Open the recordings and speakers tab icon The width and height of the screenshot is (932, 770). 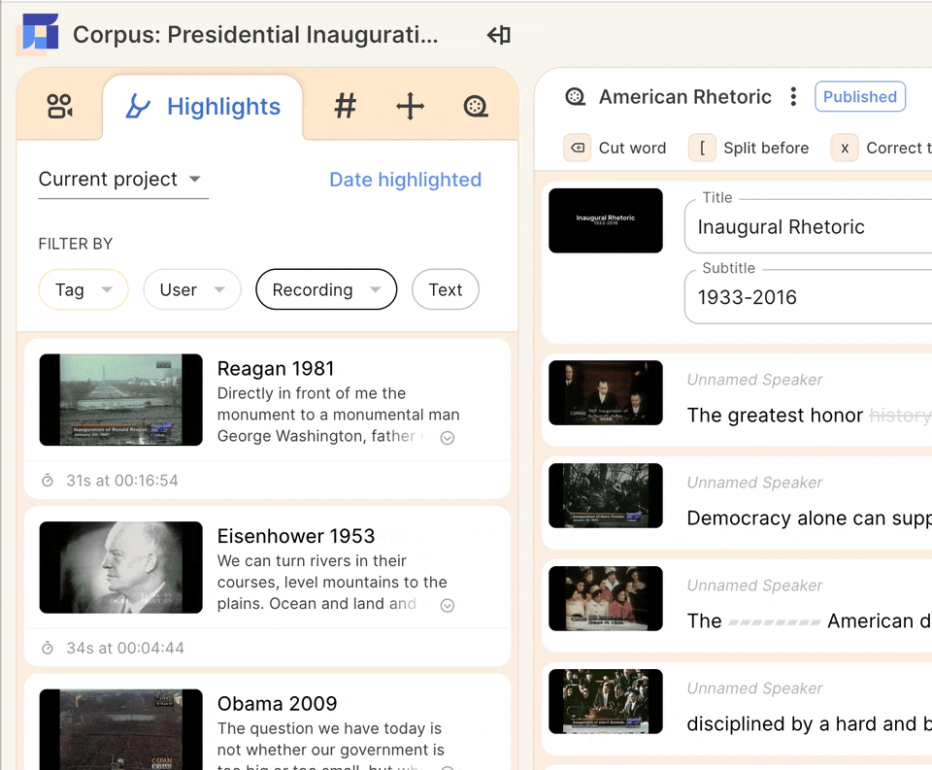59,107
